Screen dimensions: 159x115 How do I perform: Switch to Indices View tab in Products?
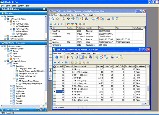pos(85,53)
